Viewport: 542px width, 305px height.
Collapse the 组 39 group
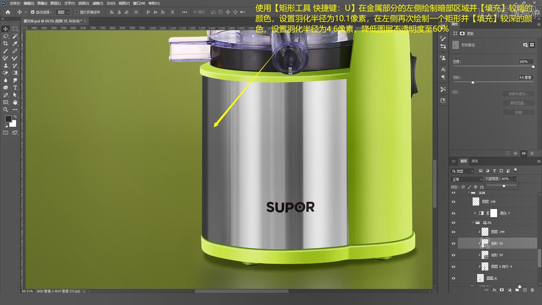pyautogui.click(x=473, y=223)
